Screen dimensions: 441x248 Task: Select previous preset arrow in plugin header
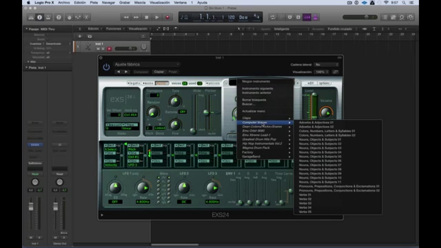[119, 72]
